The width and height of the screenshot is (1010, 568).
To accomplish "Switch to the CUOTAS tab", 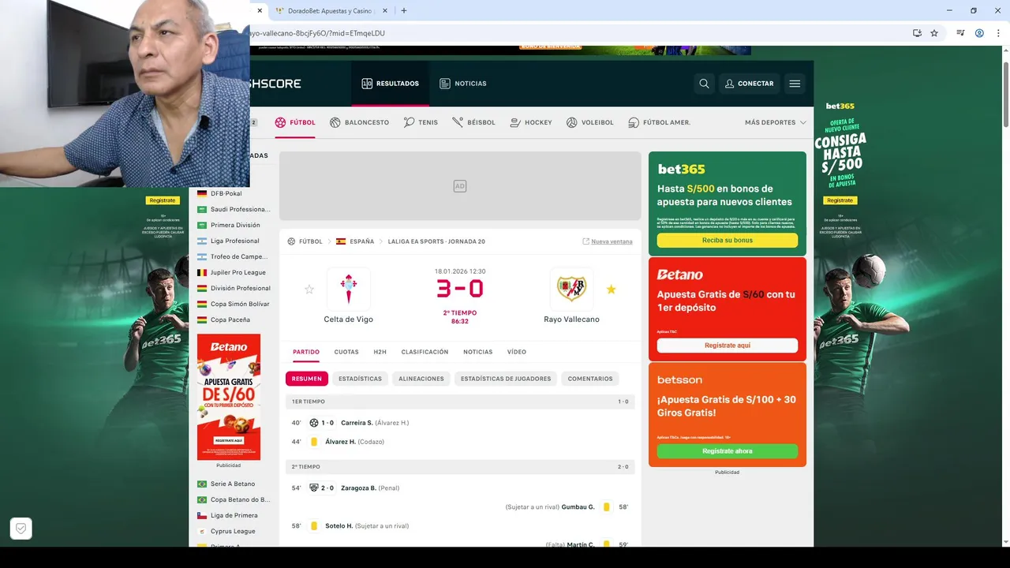I will point(346,352).
